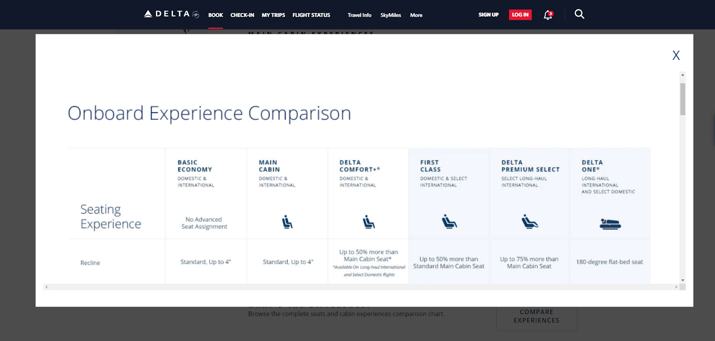Click the 'Seating Experience' row heading
715x341 pixels.
pyautogui.click(x=111, y=217)
